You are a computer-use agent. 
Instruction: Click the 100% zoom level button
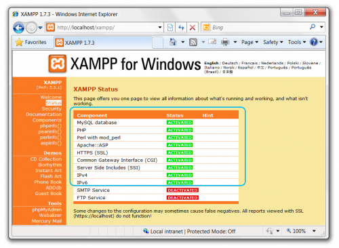click(x=296, y=231)
